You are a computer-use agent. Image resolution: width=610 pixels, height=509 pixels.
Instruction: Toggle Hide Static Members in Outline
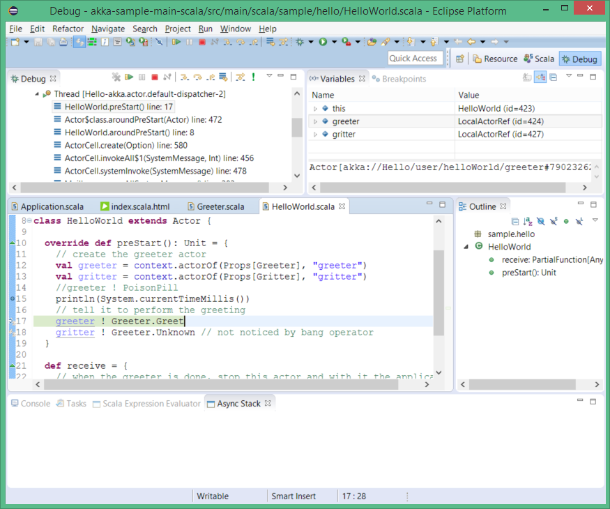pos(553,221)
